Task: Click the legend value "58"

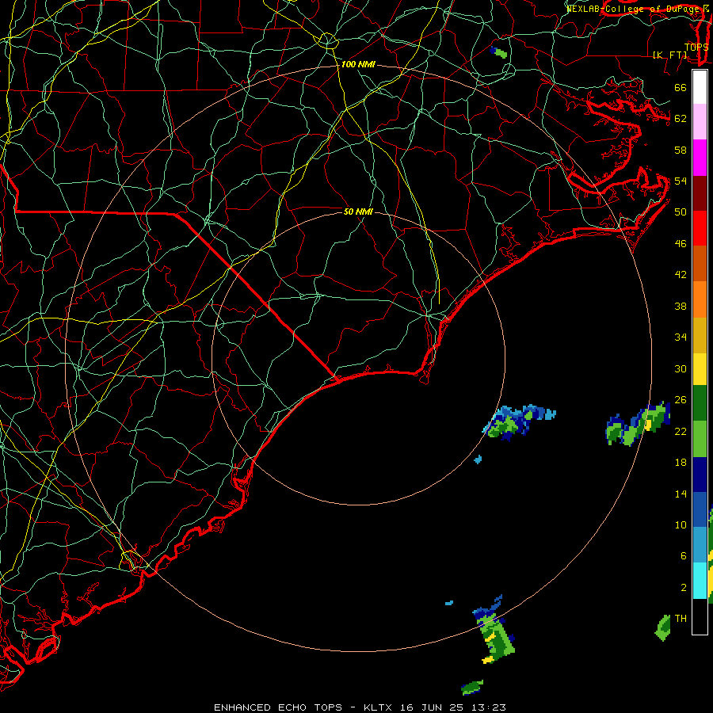Action: (681, 150)
